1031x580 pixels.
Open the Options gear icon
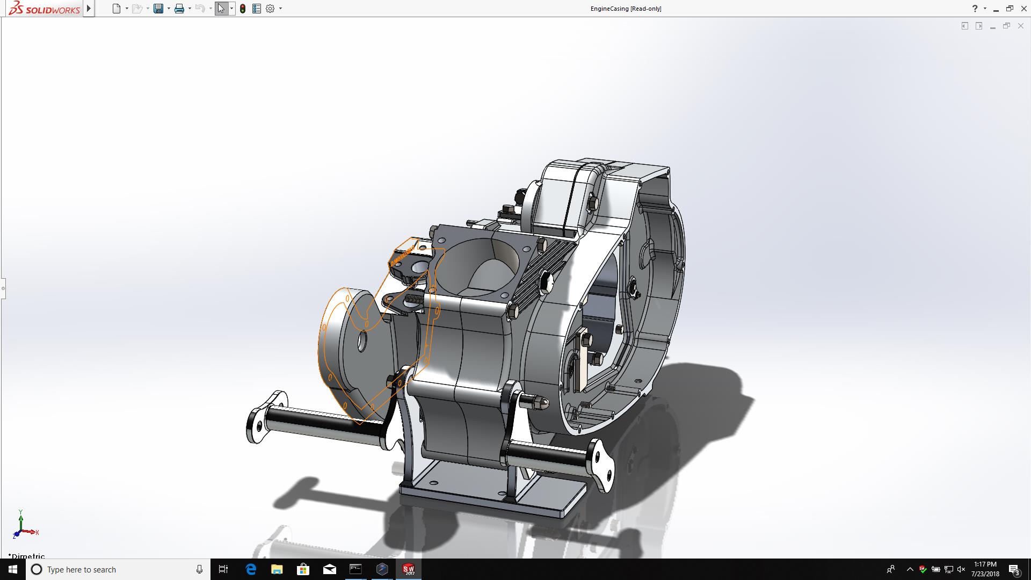[x=270, y=9]
